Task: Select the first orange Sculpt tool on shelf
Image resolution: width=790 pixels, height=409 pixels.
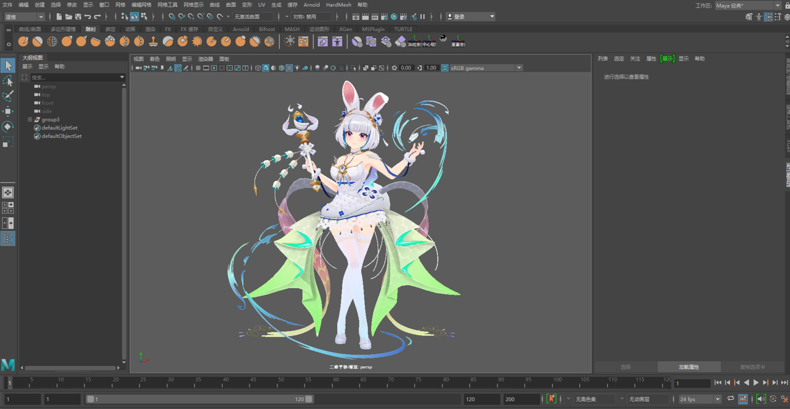Action: pos(23,41)
